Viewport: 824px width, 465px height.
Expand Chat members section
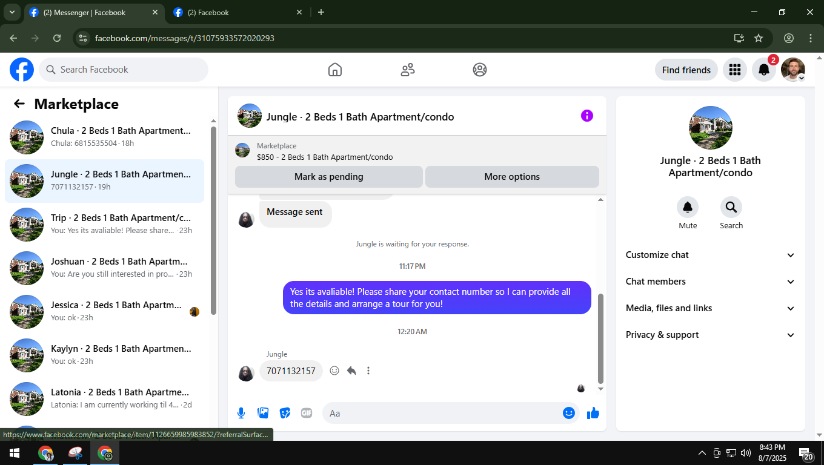711,282
